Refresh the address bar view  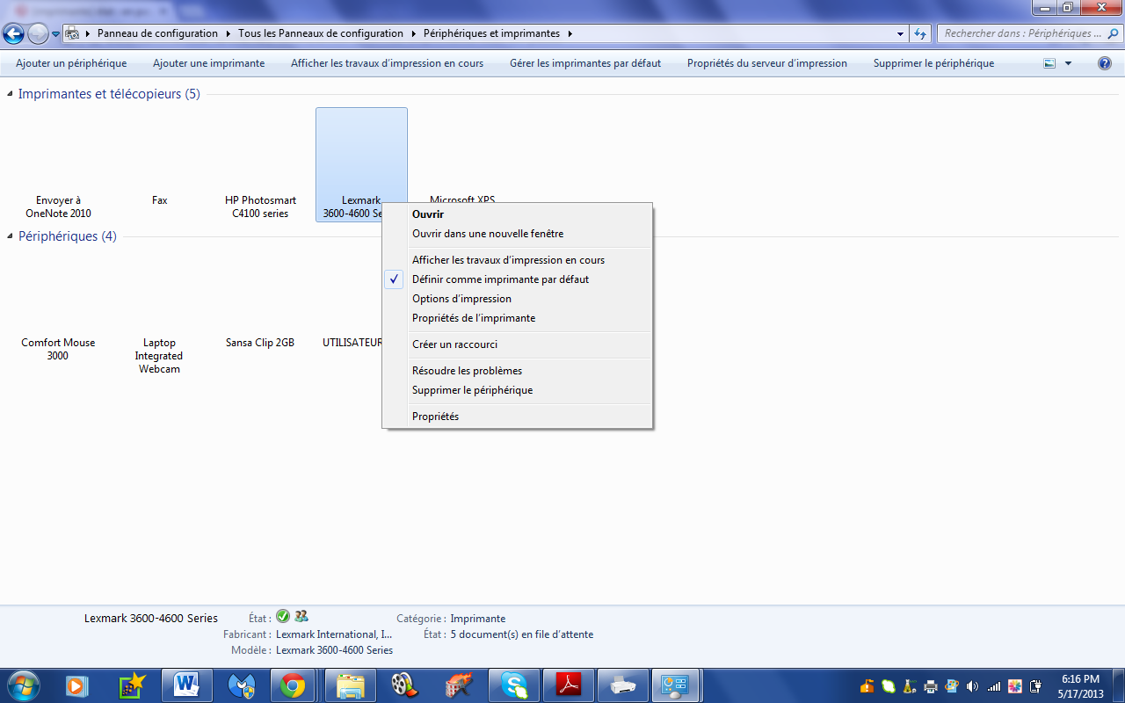click(x=920, y=33)
